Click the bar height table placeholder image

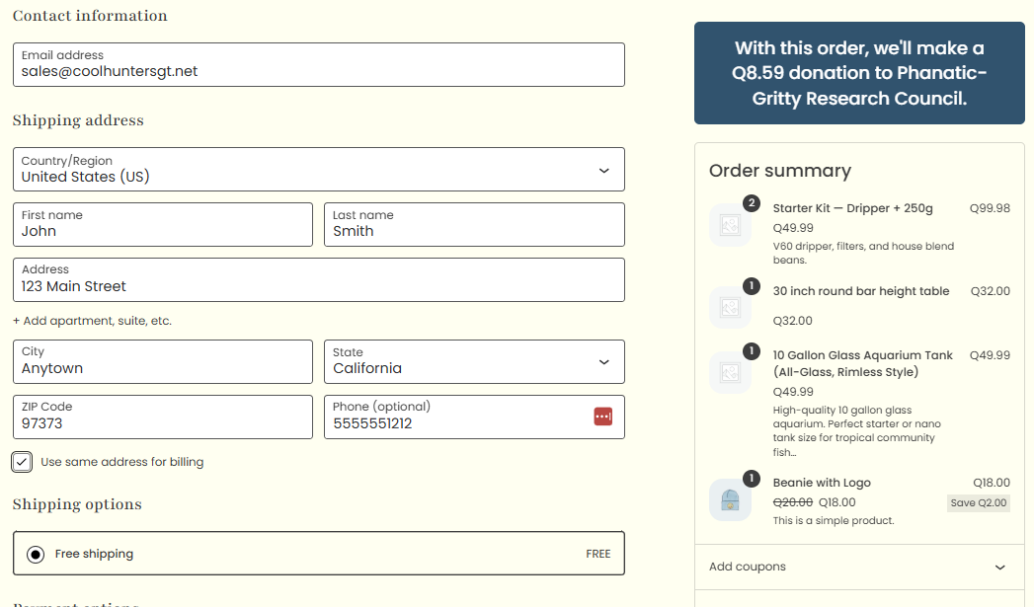(730, 308)
